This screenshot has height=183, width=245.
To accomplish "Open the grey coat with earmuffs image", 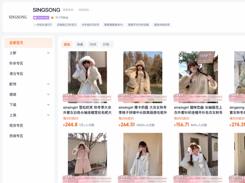I will tap(198, 158).
